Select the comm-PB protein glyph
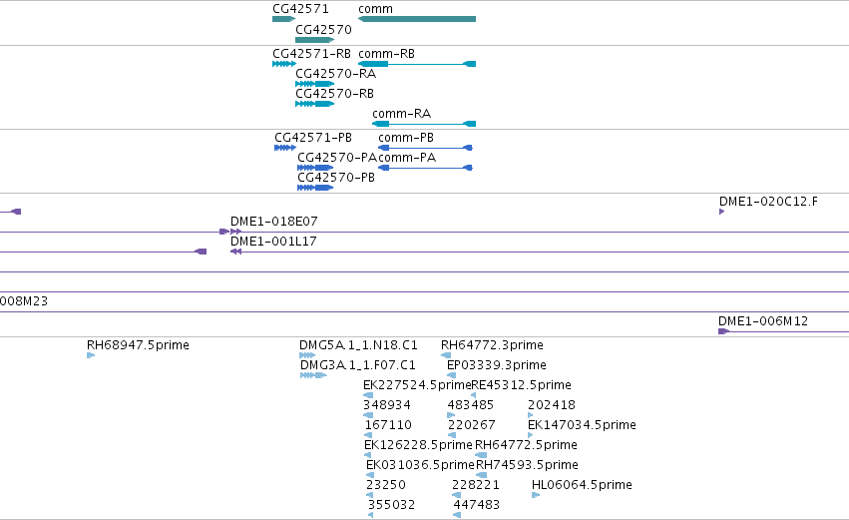Screen dimensions: 849x520 (425, 148)
